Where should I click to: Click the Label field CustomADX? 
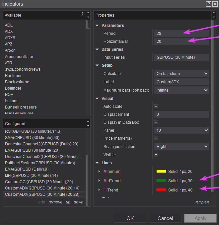[182, 82]
